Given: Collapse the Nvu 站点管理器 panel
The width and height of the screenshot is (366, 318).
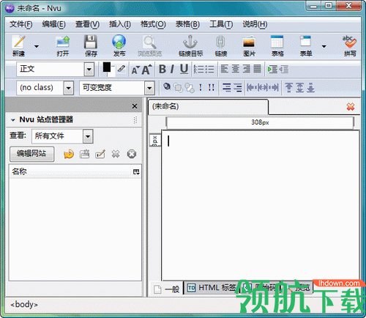Looking at the screenshot, I should (x=13, y=120).
